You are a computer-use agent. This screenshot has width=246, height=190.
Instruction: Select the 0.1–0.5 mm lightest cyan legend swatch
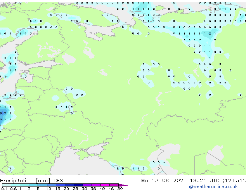pyautogui.click(x=7, y=185)
